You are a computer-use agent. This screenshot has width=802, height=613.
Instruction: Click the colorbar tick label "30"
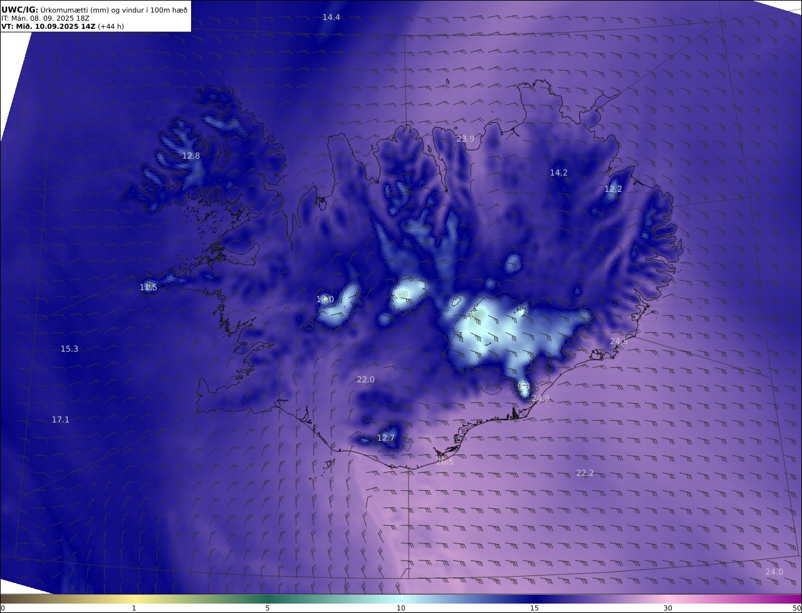pos(668,608)
